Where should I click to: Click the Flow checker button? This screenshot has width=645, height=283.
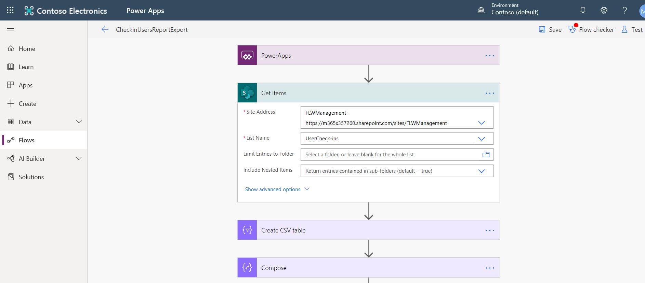click(x=591, y=30)
